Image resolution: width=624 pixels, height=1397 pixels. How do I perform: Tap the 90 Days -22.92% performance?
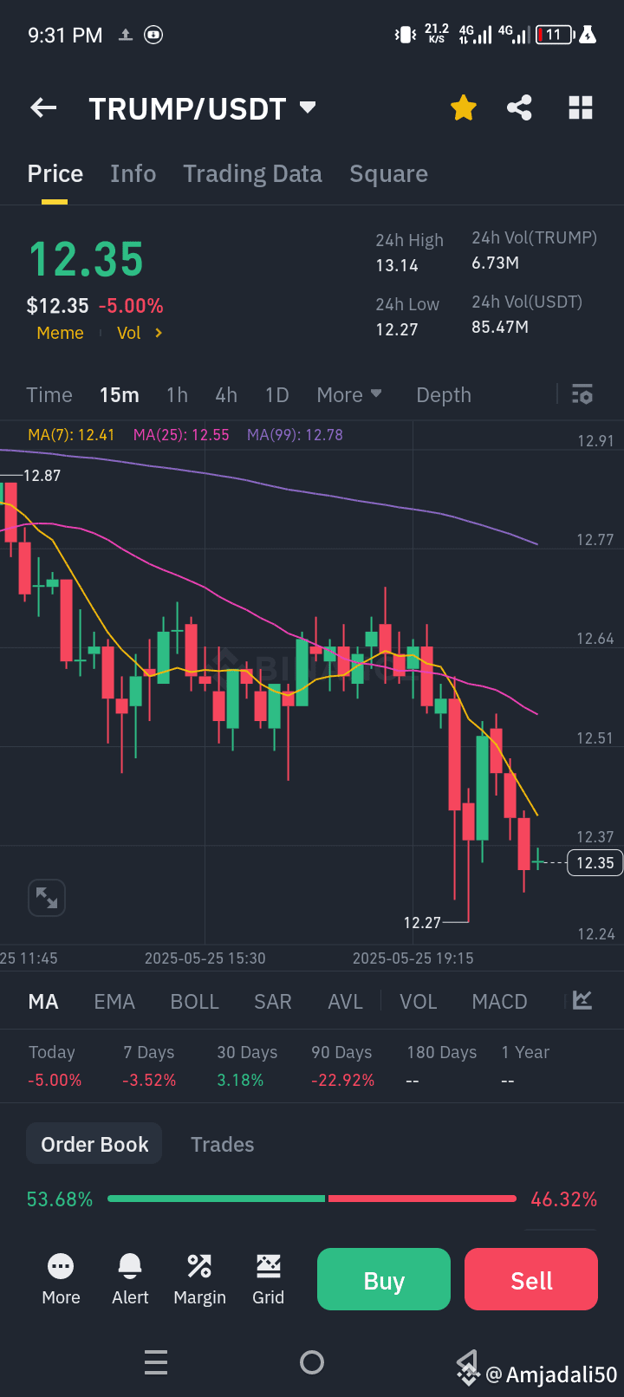click(343, 1066)
